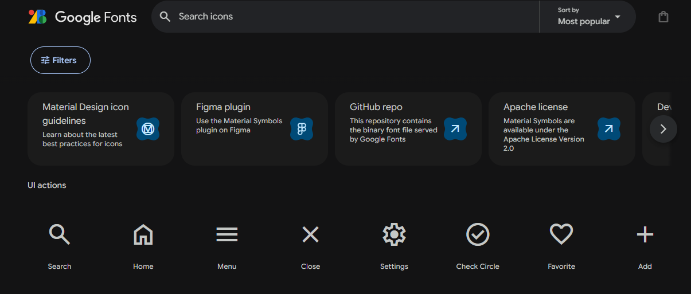Click the magnifier icon in search bar
The height and width of the screenshot is (294, 691).
click(x=165, y=17)
